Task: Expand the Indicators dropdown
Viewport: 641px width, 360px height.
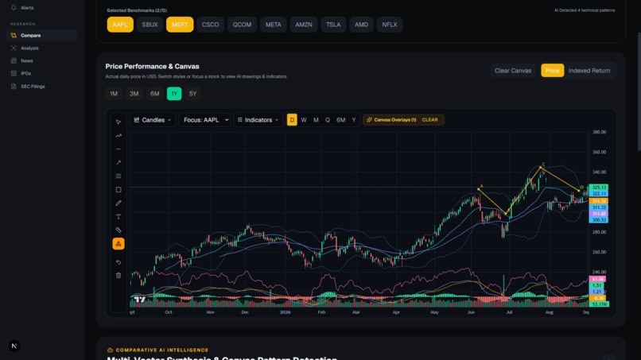Action: [x=258, y=120]
